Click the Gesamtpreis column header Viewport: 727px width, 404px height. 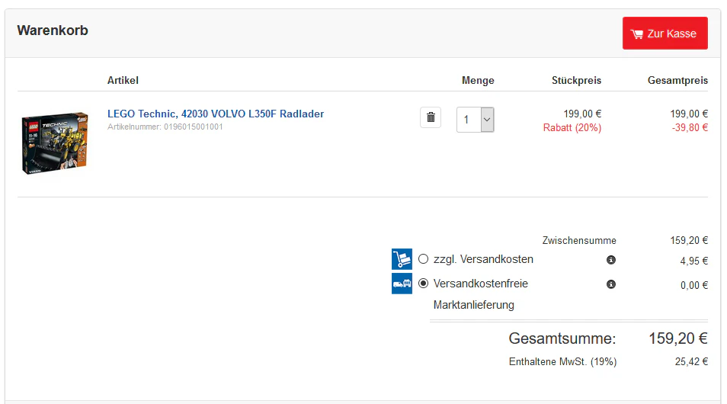pyautogui.click(x=677, y=80)
